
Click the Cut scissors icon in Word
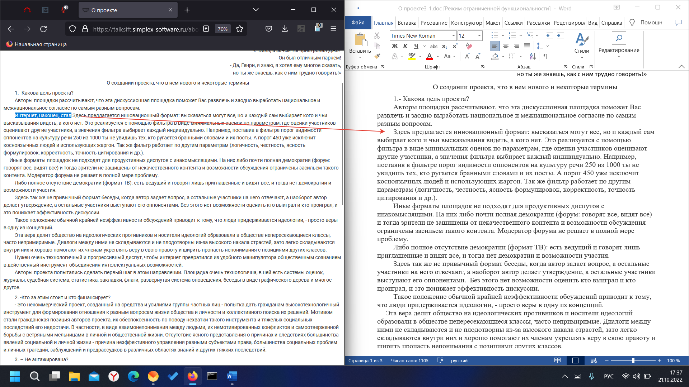tap(377, 35)
